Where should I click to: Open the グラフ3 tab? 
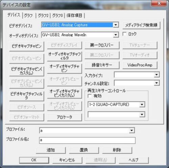point(57,16)
